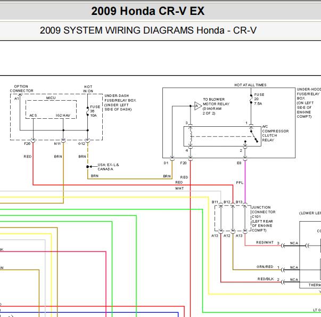Select the 'B13' junction pin label
The image size is (321, 317).
point(239,202)
